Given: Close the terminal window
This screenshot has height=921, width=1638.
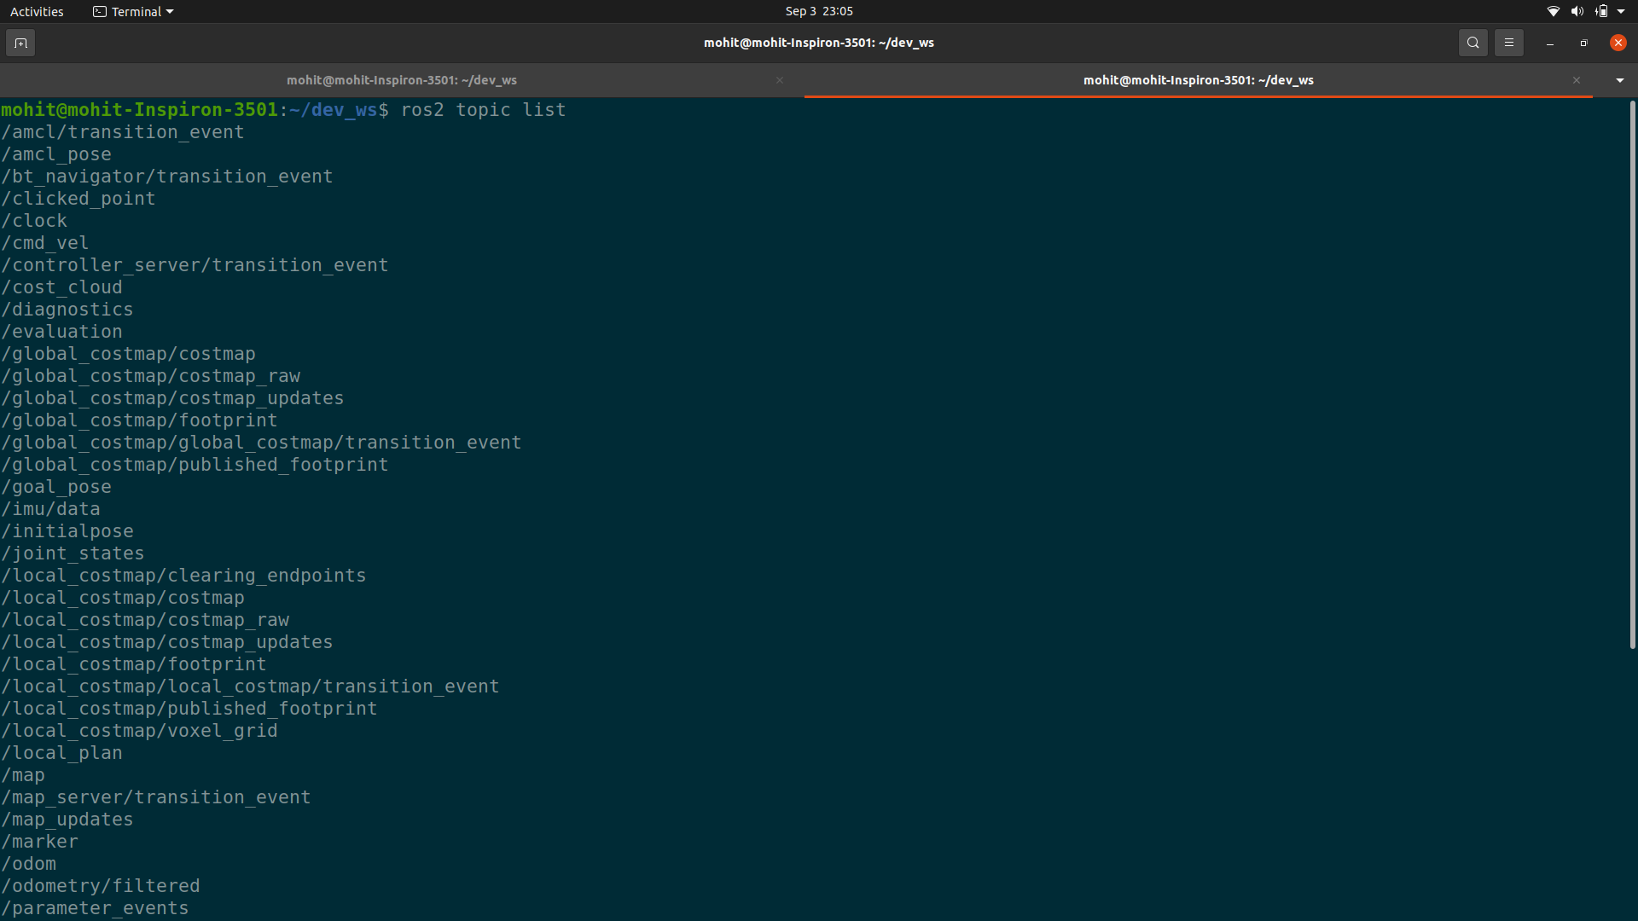Looking at the screenshot, I should pyautogui.click(x=1618, y=43).
